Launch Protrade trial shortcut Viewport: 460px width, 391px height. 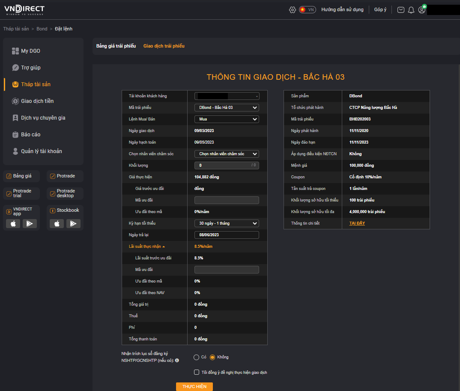point(21,193)
